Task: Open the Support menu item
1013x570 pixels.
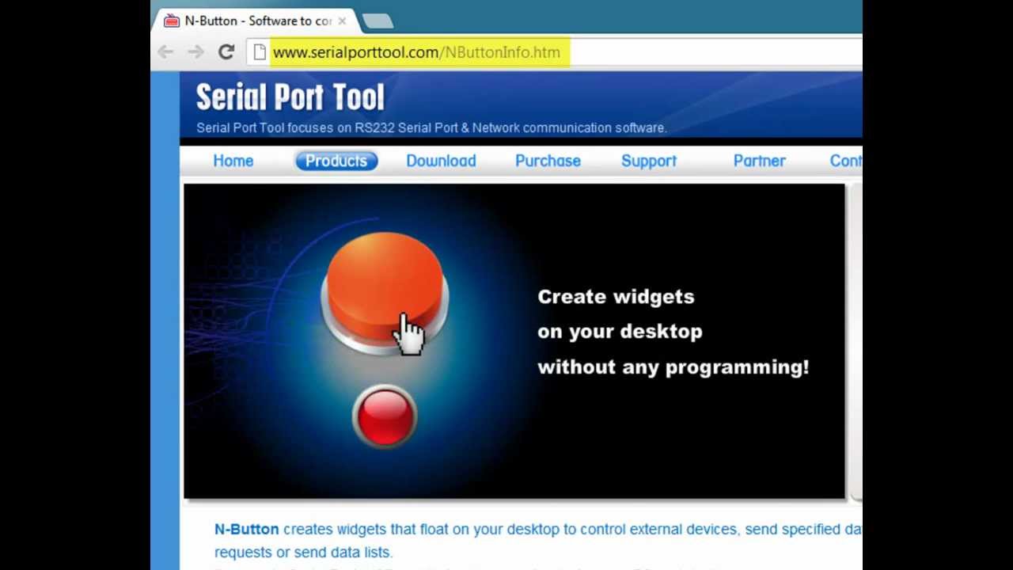Action: pyautogui.click(x=649, y=161)
